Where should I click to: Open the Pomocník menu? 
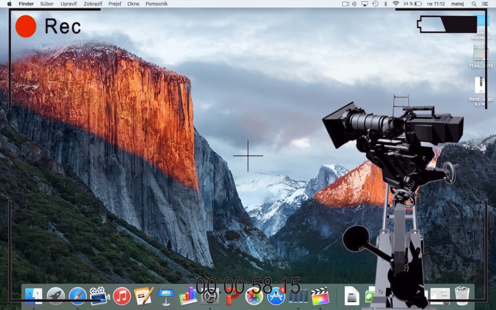coord(157,4)
